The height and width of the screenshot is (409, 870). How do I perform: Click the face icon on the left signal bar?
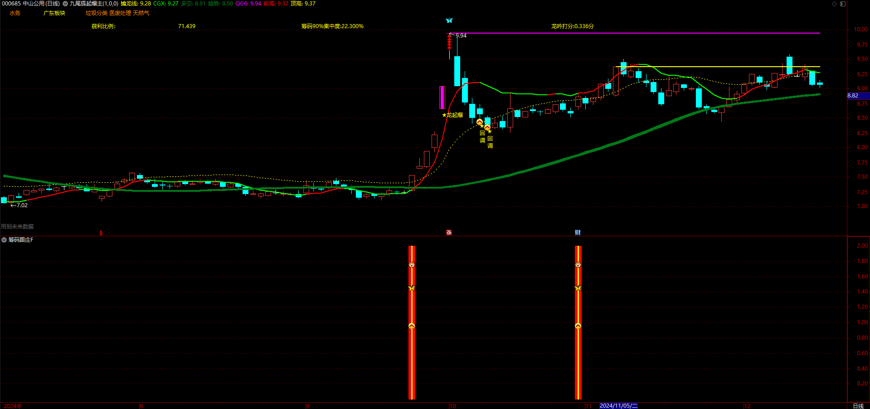coord(412,265)
